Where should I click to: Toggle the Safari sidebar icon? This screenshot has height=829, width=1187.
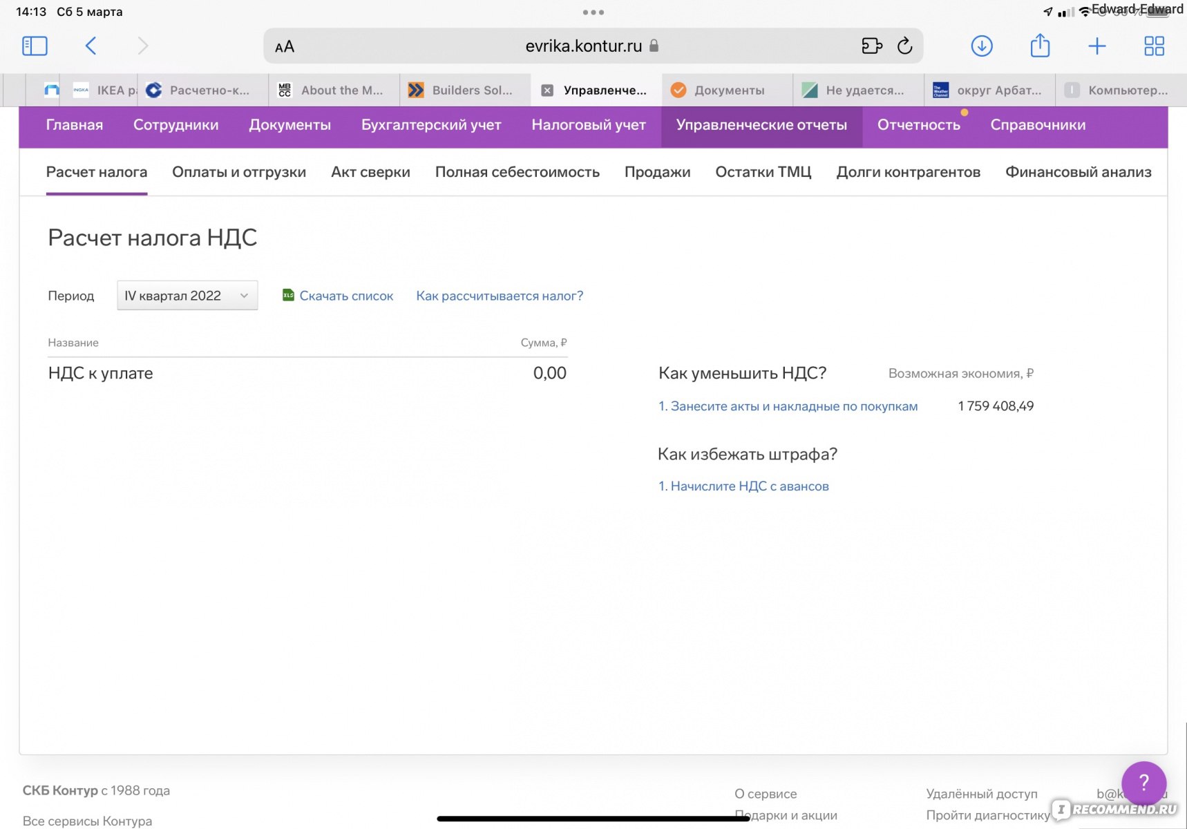click(x=35, y=46)
